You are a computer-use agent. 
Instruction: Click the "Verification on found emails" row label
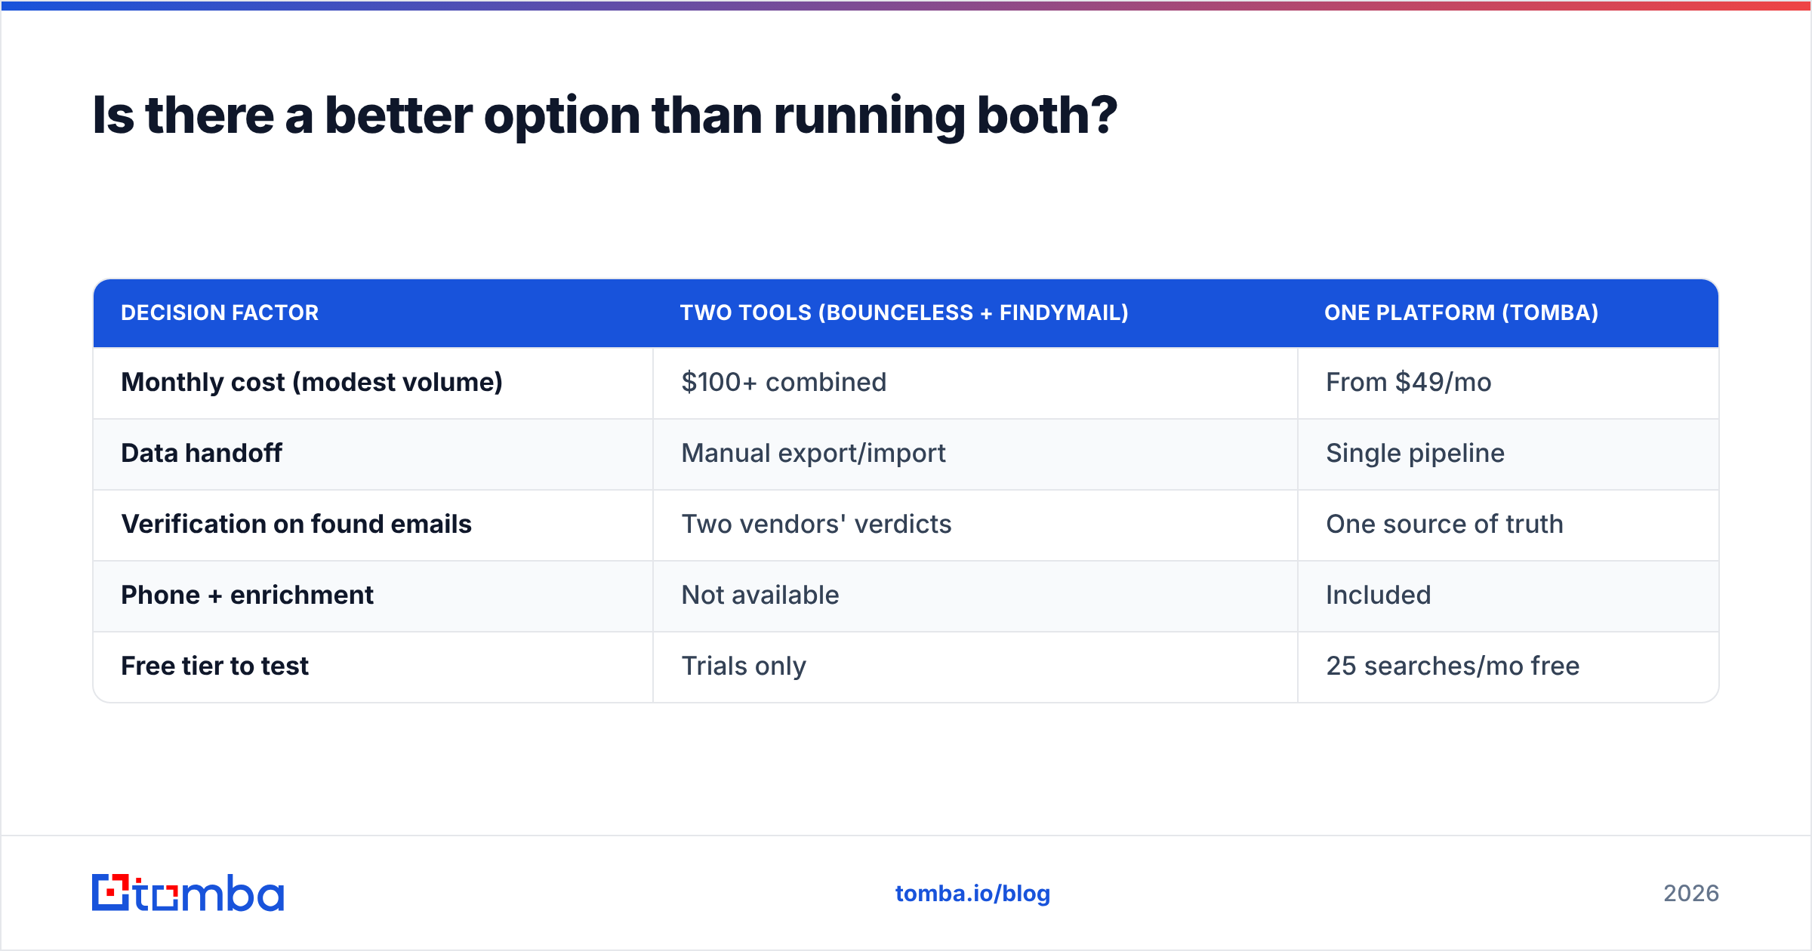point(296,525)
